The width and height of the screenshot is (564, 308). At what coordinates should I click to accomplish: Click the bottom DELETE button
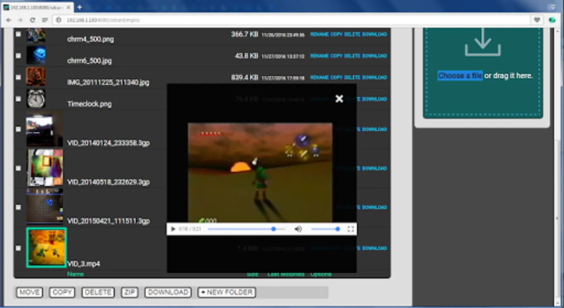98,292
